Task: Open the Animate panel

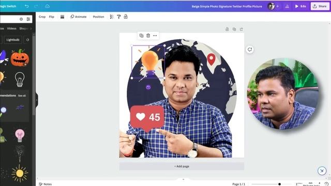Action: [78, 17]
